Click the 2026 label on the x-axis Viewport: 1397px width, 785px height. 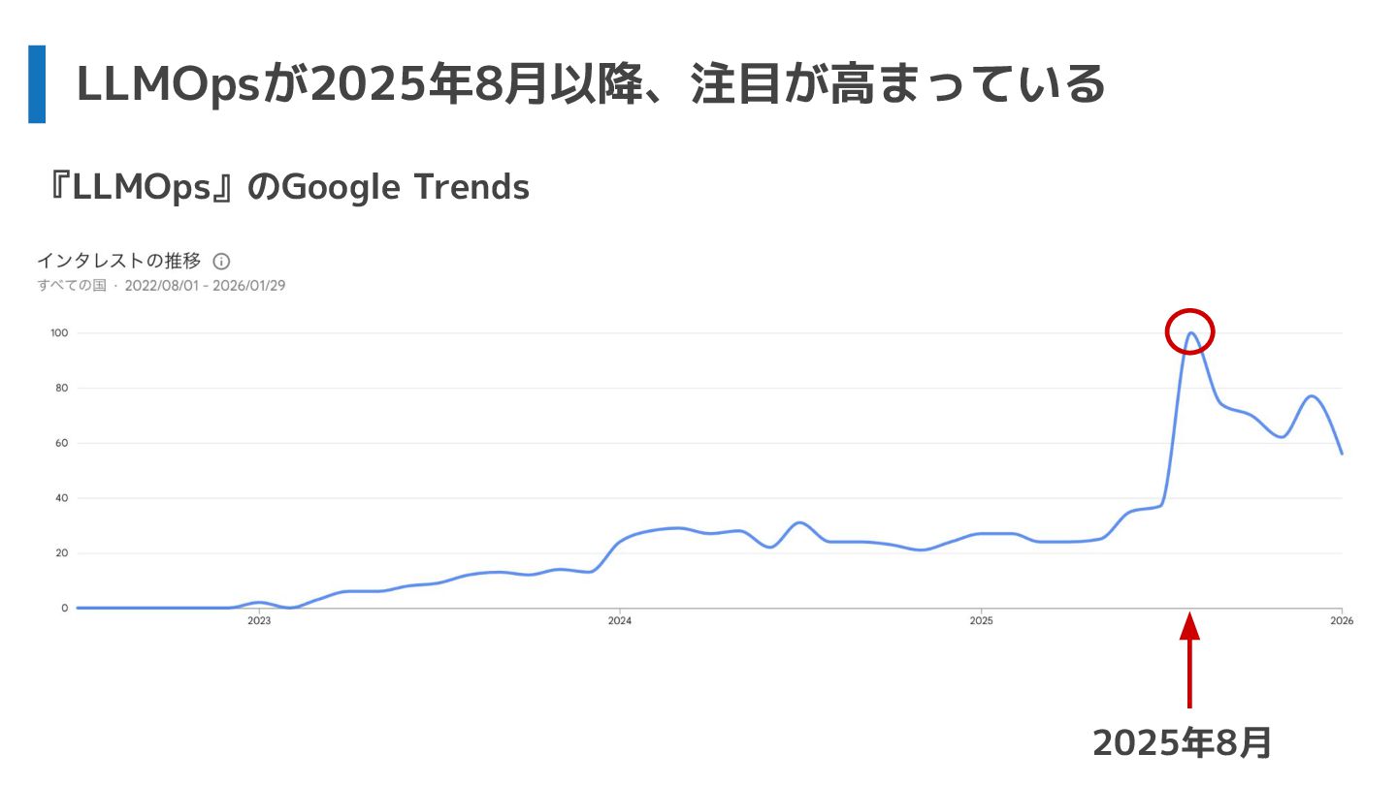click(x=1341, y=621)
